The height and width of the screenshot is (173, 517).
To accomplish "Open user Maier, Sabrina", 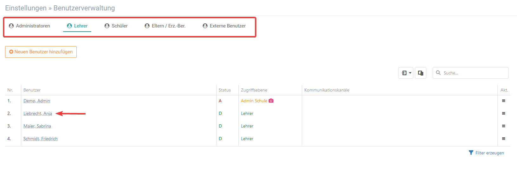I will click(37, 126).
